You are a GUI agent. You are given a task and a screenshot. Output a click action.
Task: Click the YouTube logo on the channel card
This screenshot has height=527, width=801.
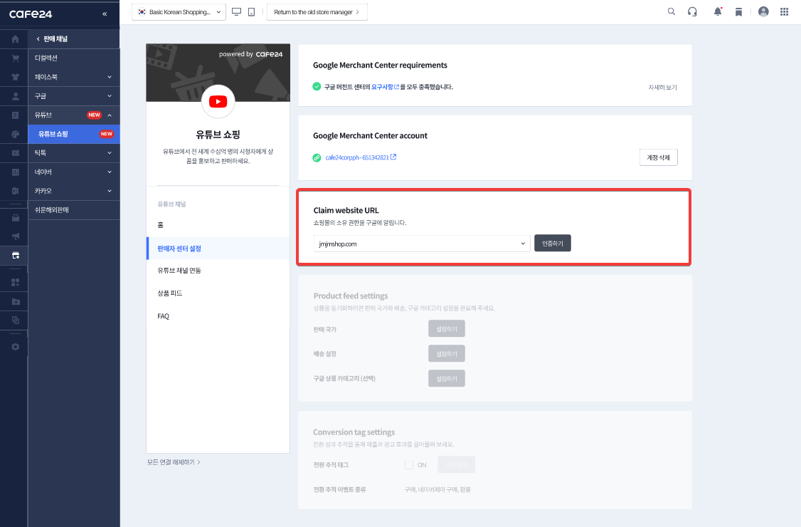(x=218, y=101)
